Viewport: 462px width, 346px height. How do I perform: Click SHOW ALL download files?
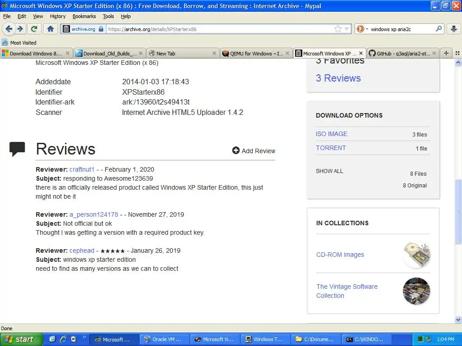point(329,171)
